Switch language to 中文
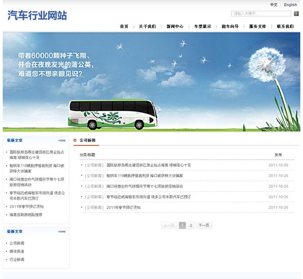Screen dimensions: 303x279 pos(274,5)
